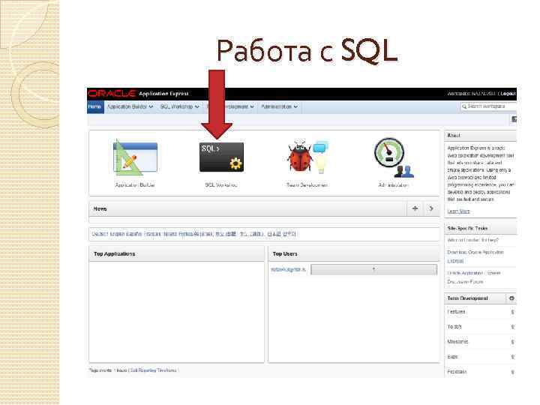Open the Team Development ladybug icon
540x405 pixels.
click(307, 157)
